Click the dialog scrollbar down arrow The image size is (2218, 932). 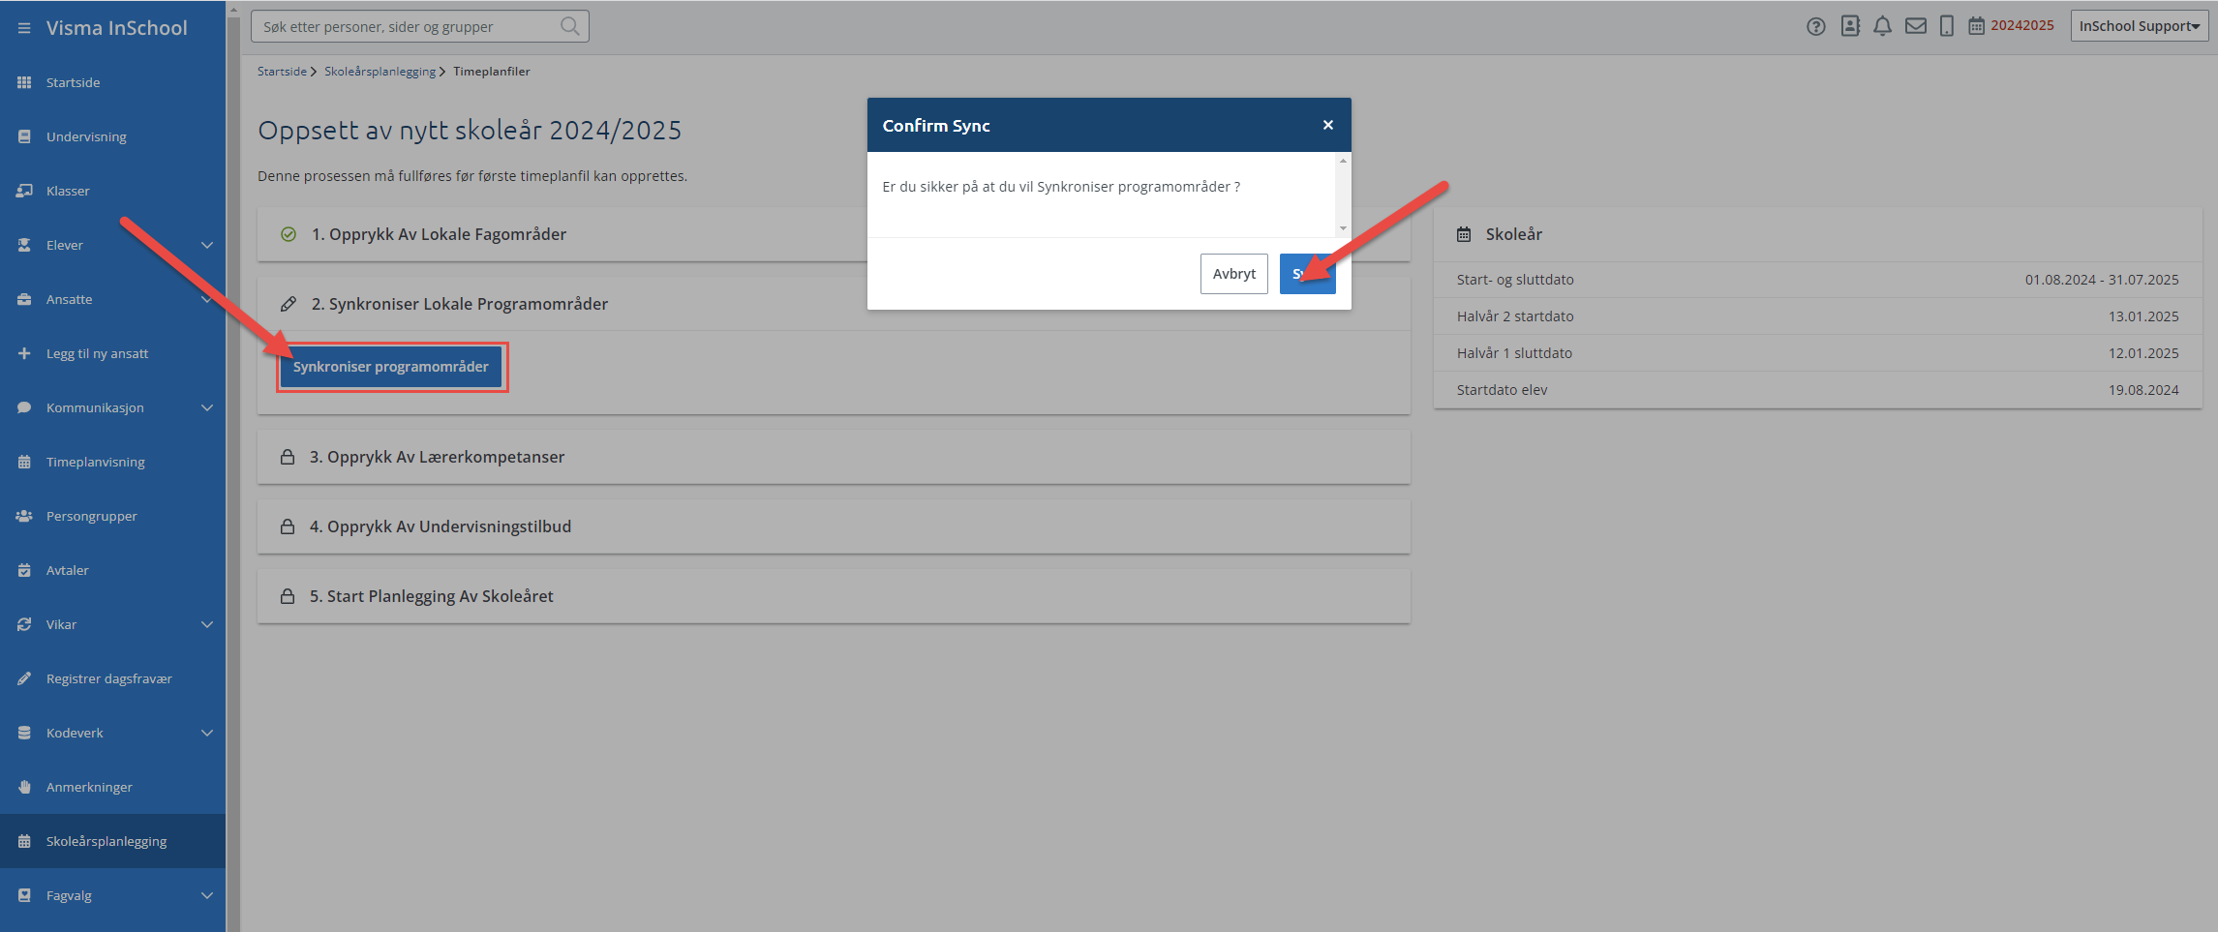click(x=1343, y=228)
